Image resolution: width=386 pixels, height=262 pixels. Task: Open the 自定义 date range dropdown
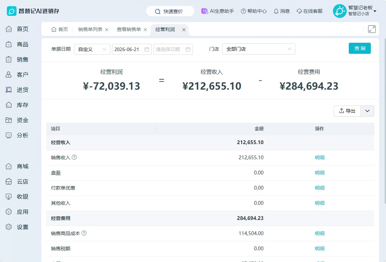pos(92,49)
